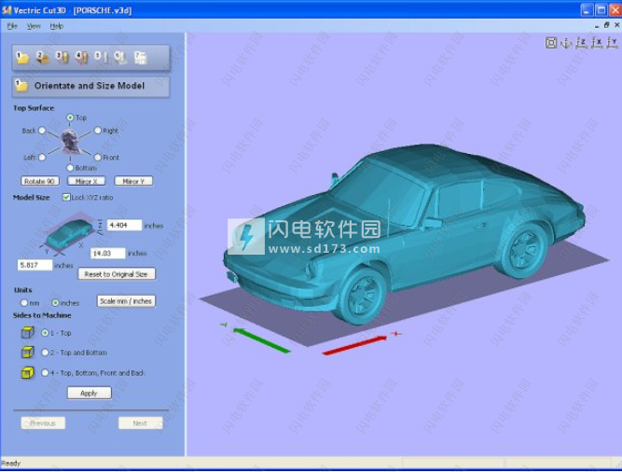Viewport: 622px width, 472px height.
Task: Select Left as the top surface
Action: point(42,158)
